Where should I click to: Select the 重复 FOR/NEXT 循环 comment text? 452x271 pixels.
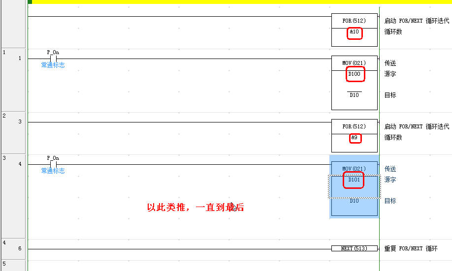(x=411, y=248)
